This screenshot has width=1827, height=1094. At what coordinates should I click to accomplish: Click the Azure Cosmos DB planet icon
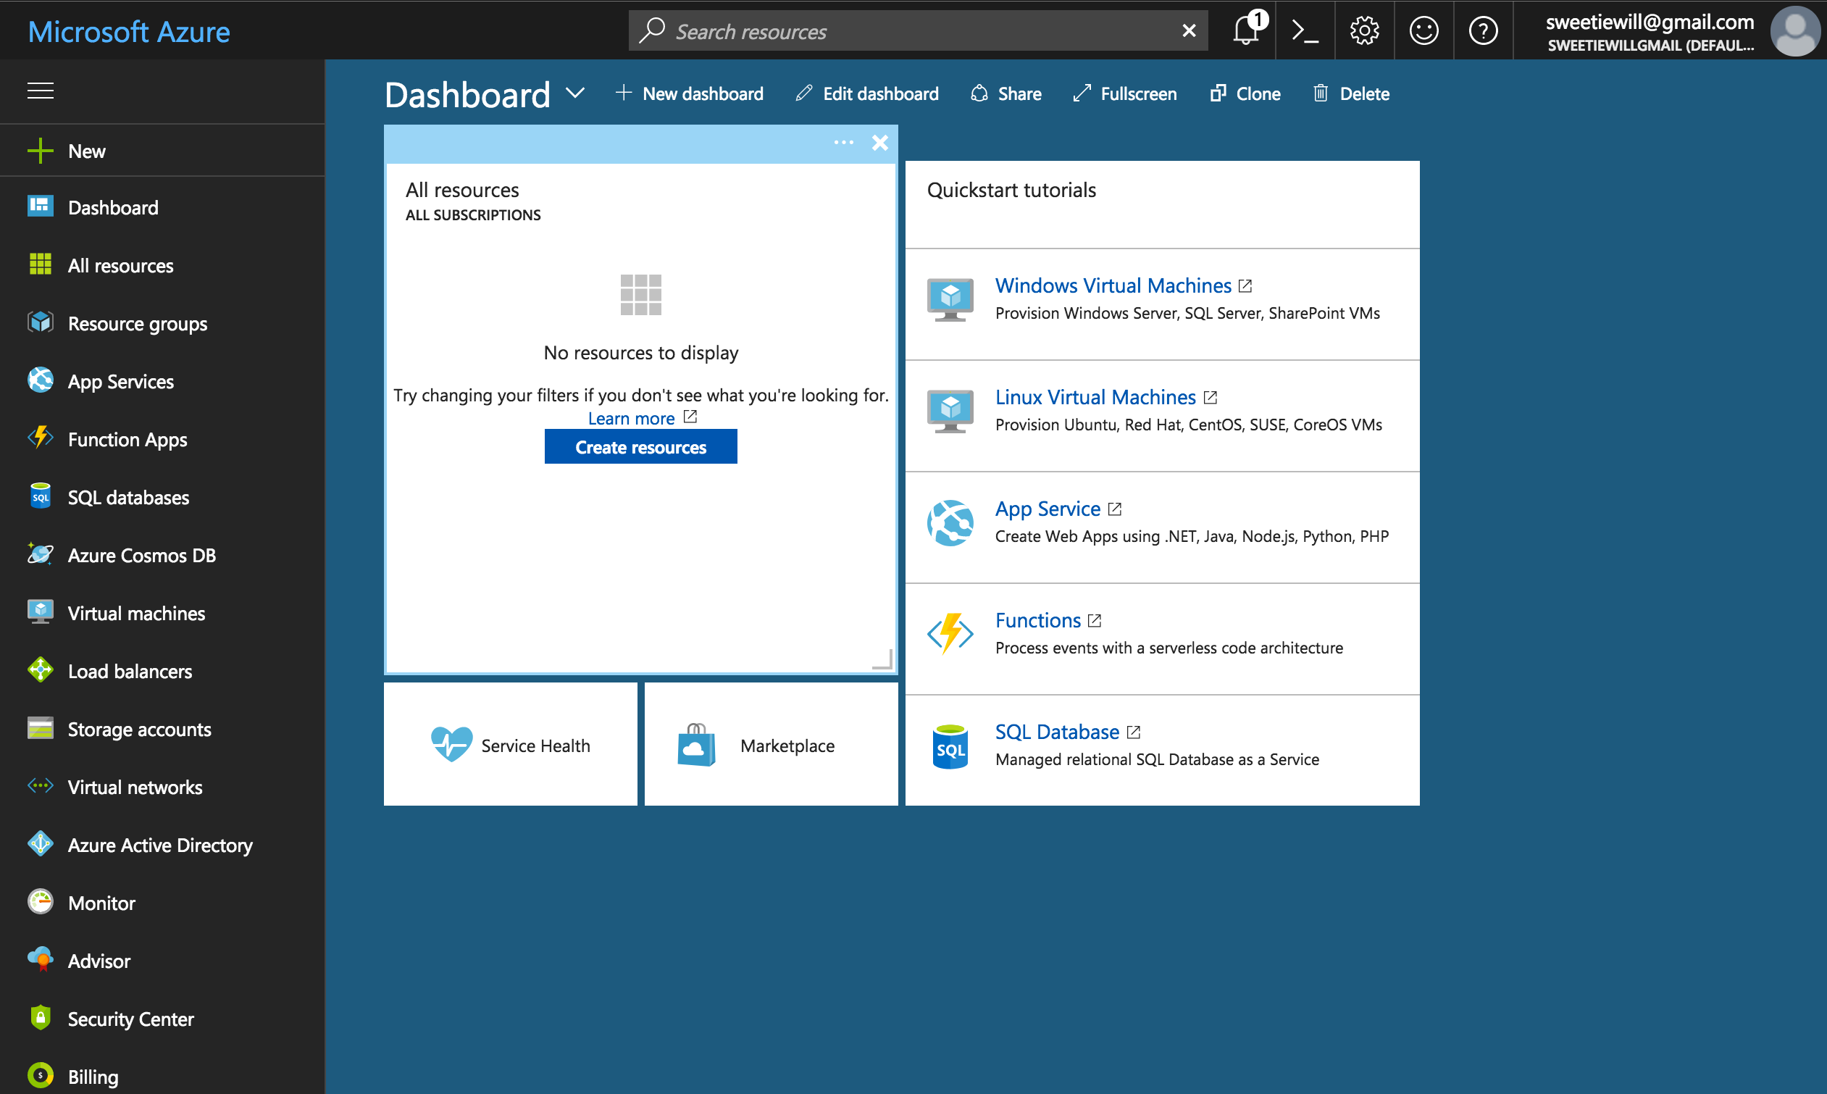(x=41, y=554)
